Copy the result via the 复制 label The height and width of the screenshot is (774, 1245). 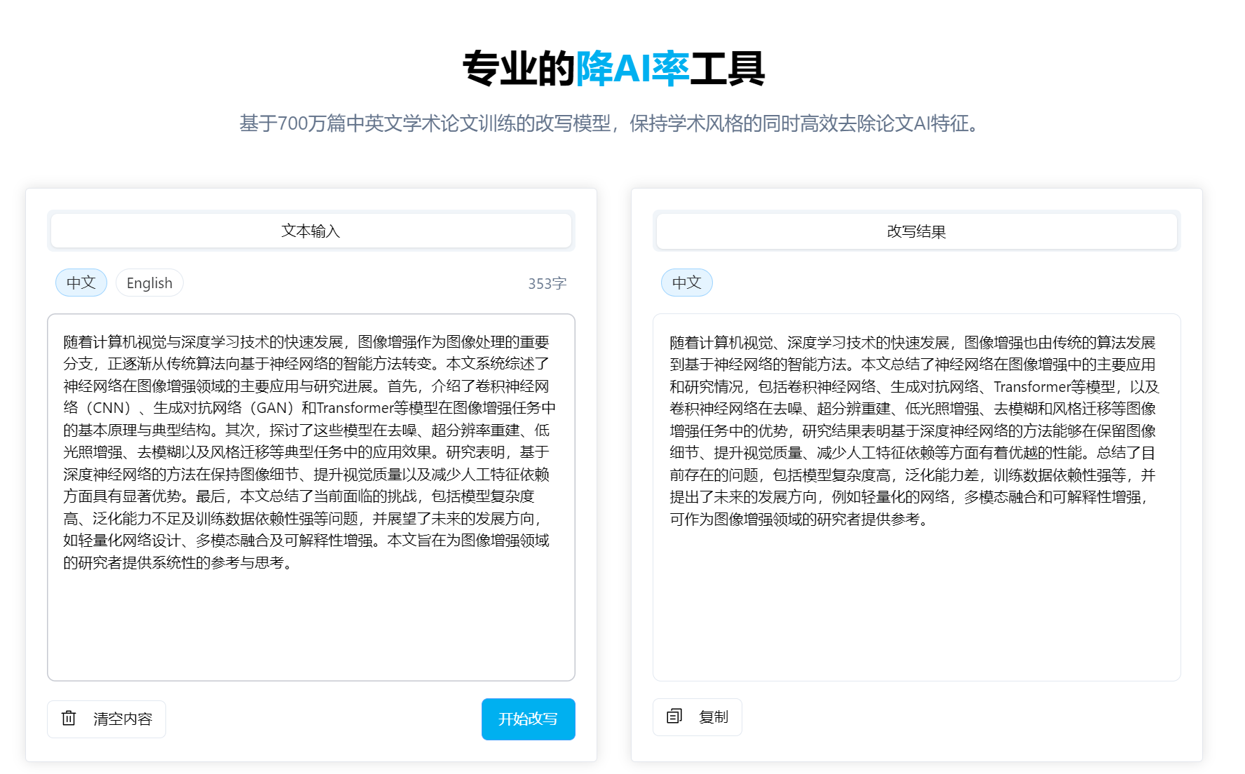(714, 717)
